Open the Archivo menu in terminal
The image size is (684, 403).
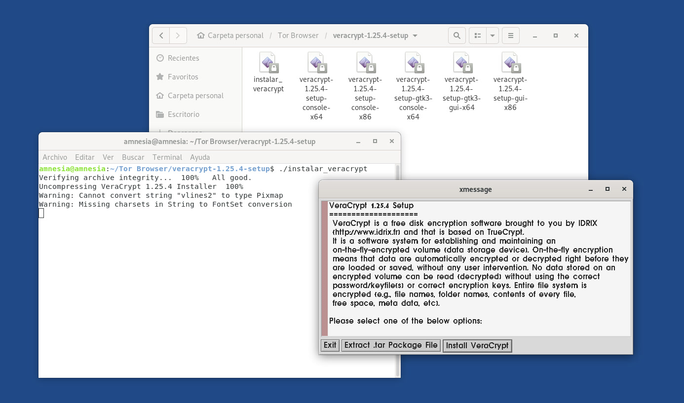pyautogui.click(x=55, y=157)
